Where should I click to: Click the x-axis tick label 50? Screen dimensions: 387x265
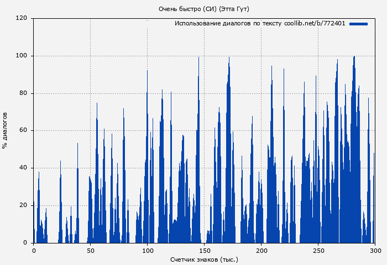(x=91, y=251)
